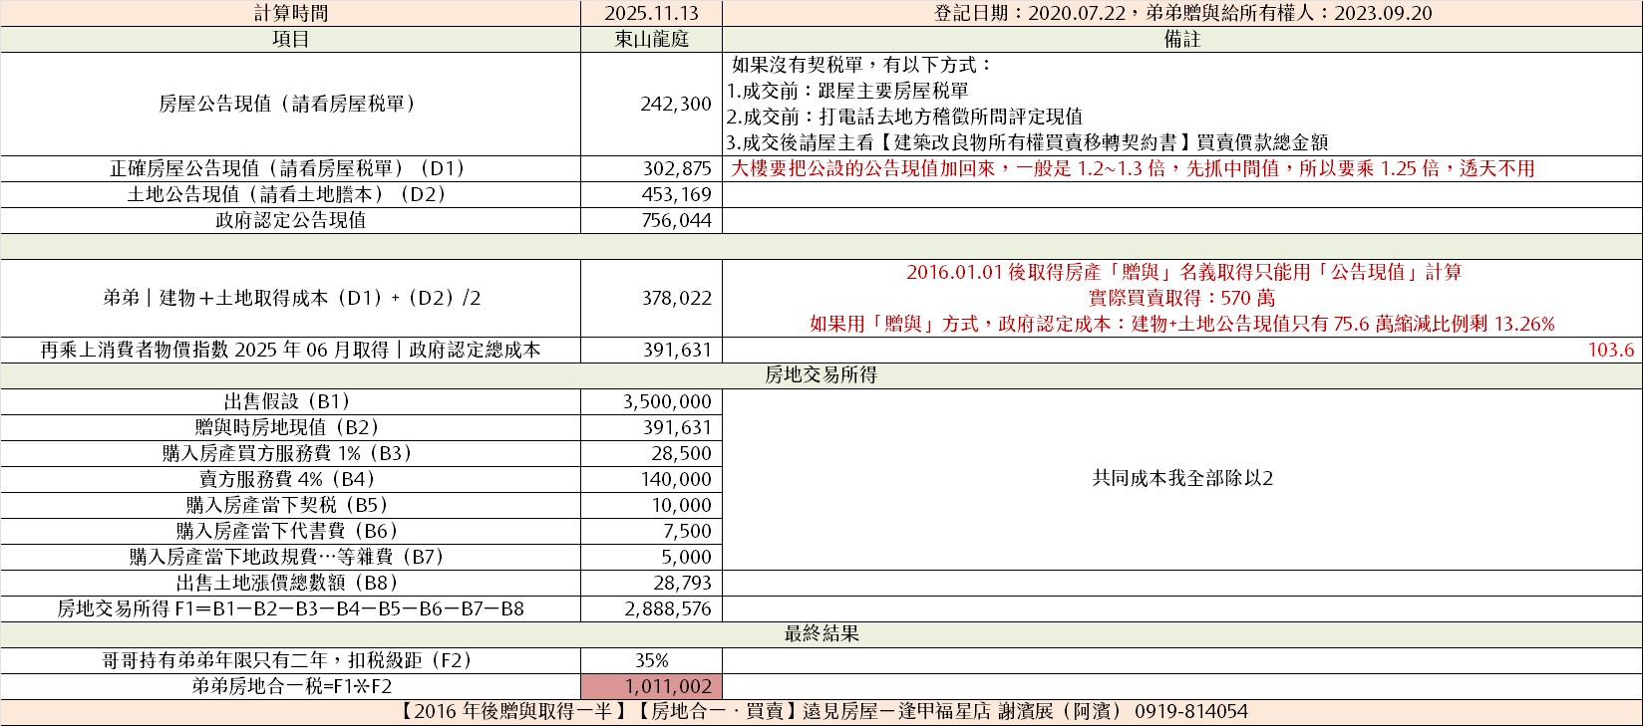Click the tax rate 35%
Image resolution: width=1643 pixels, height=726 pixels.
point(651,660)
